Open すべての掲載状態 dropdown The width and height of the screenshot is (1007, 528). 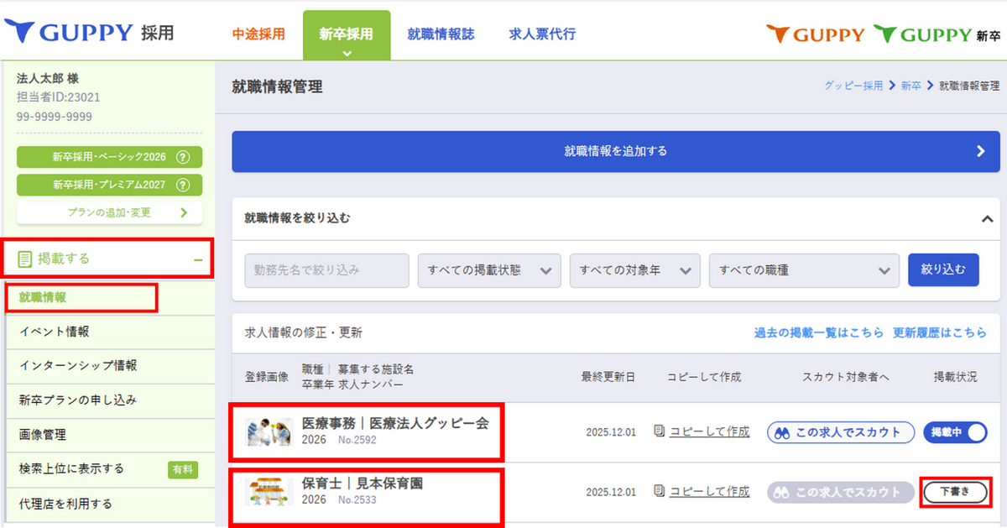point(489,270)
